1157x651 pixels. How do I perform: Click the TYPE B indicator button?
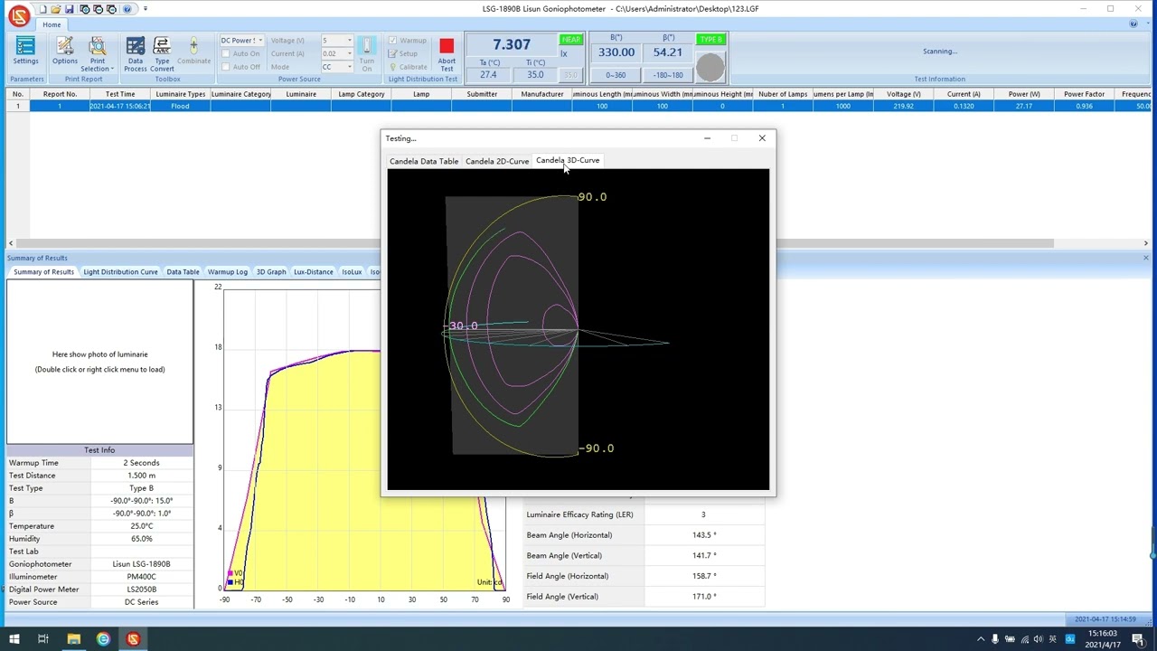(710, 40)
